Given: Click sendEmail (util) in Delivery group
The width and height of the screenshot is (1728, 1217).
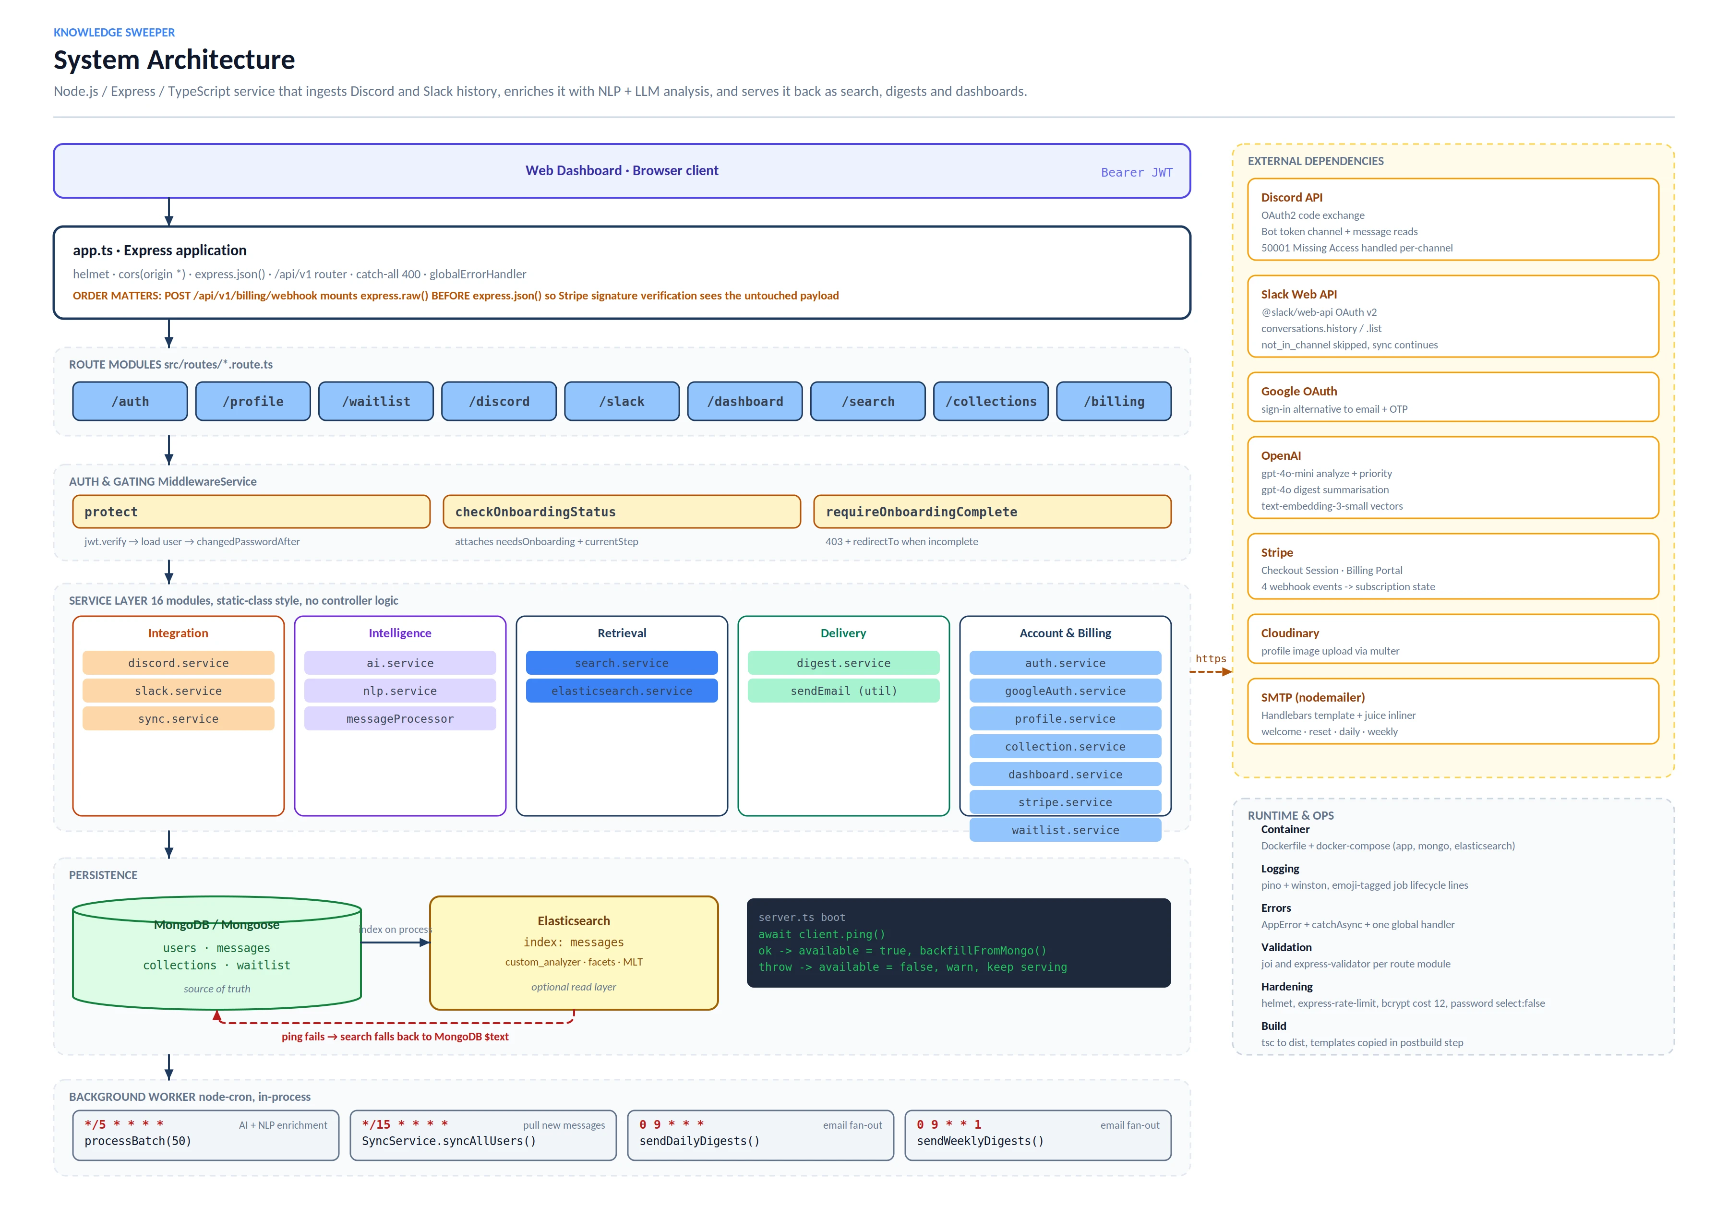Looking at the screenshot, I should (x=844, y=691).
